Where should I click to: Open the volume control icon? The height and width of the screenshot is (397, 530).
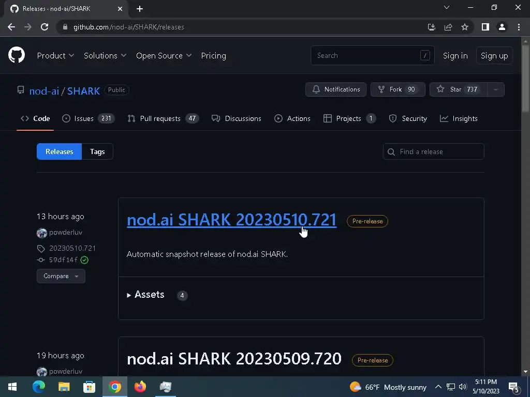[x=463, y=387]
